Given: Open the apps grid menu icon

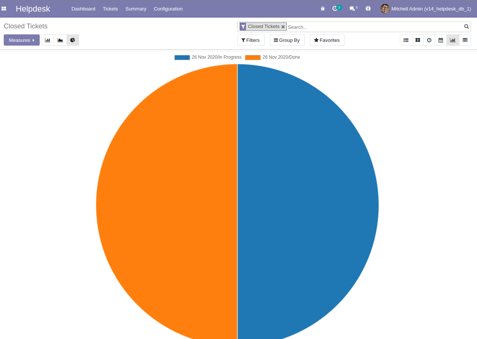Looking at the screenshot, I should click(x=4, y=9).
